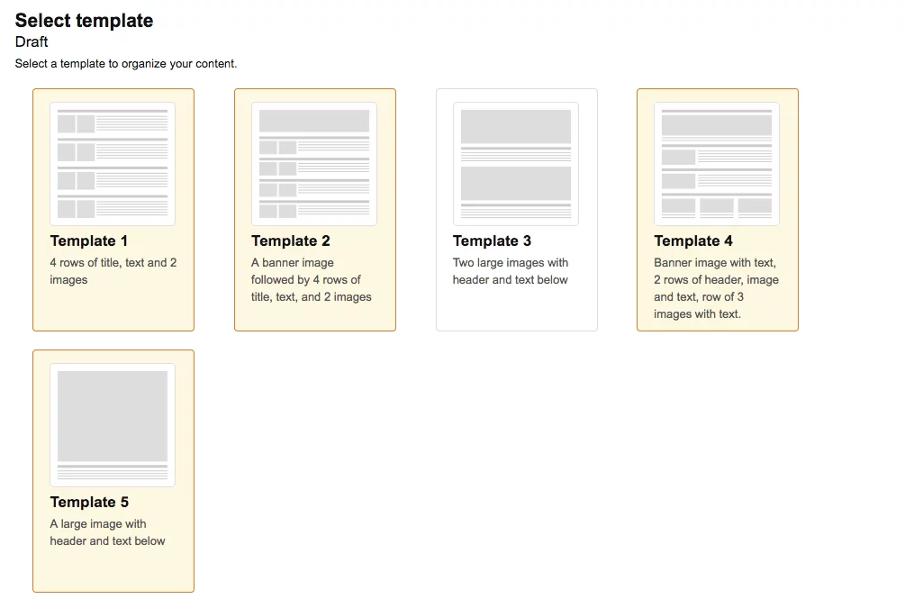Click the Template 1 title
This screenshot has height=608, width=905.
(x=88, y=240)
